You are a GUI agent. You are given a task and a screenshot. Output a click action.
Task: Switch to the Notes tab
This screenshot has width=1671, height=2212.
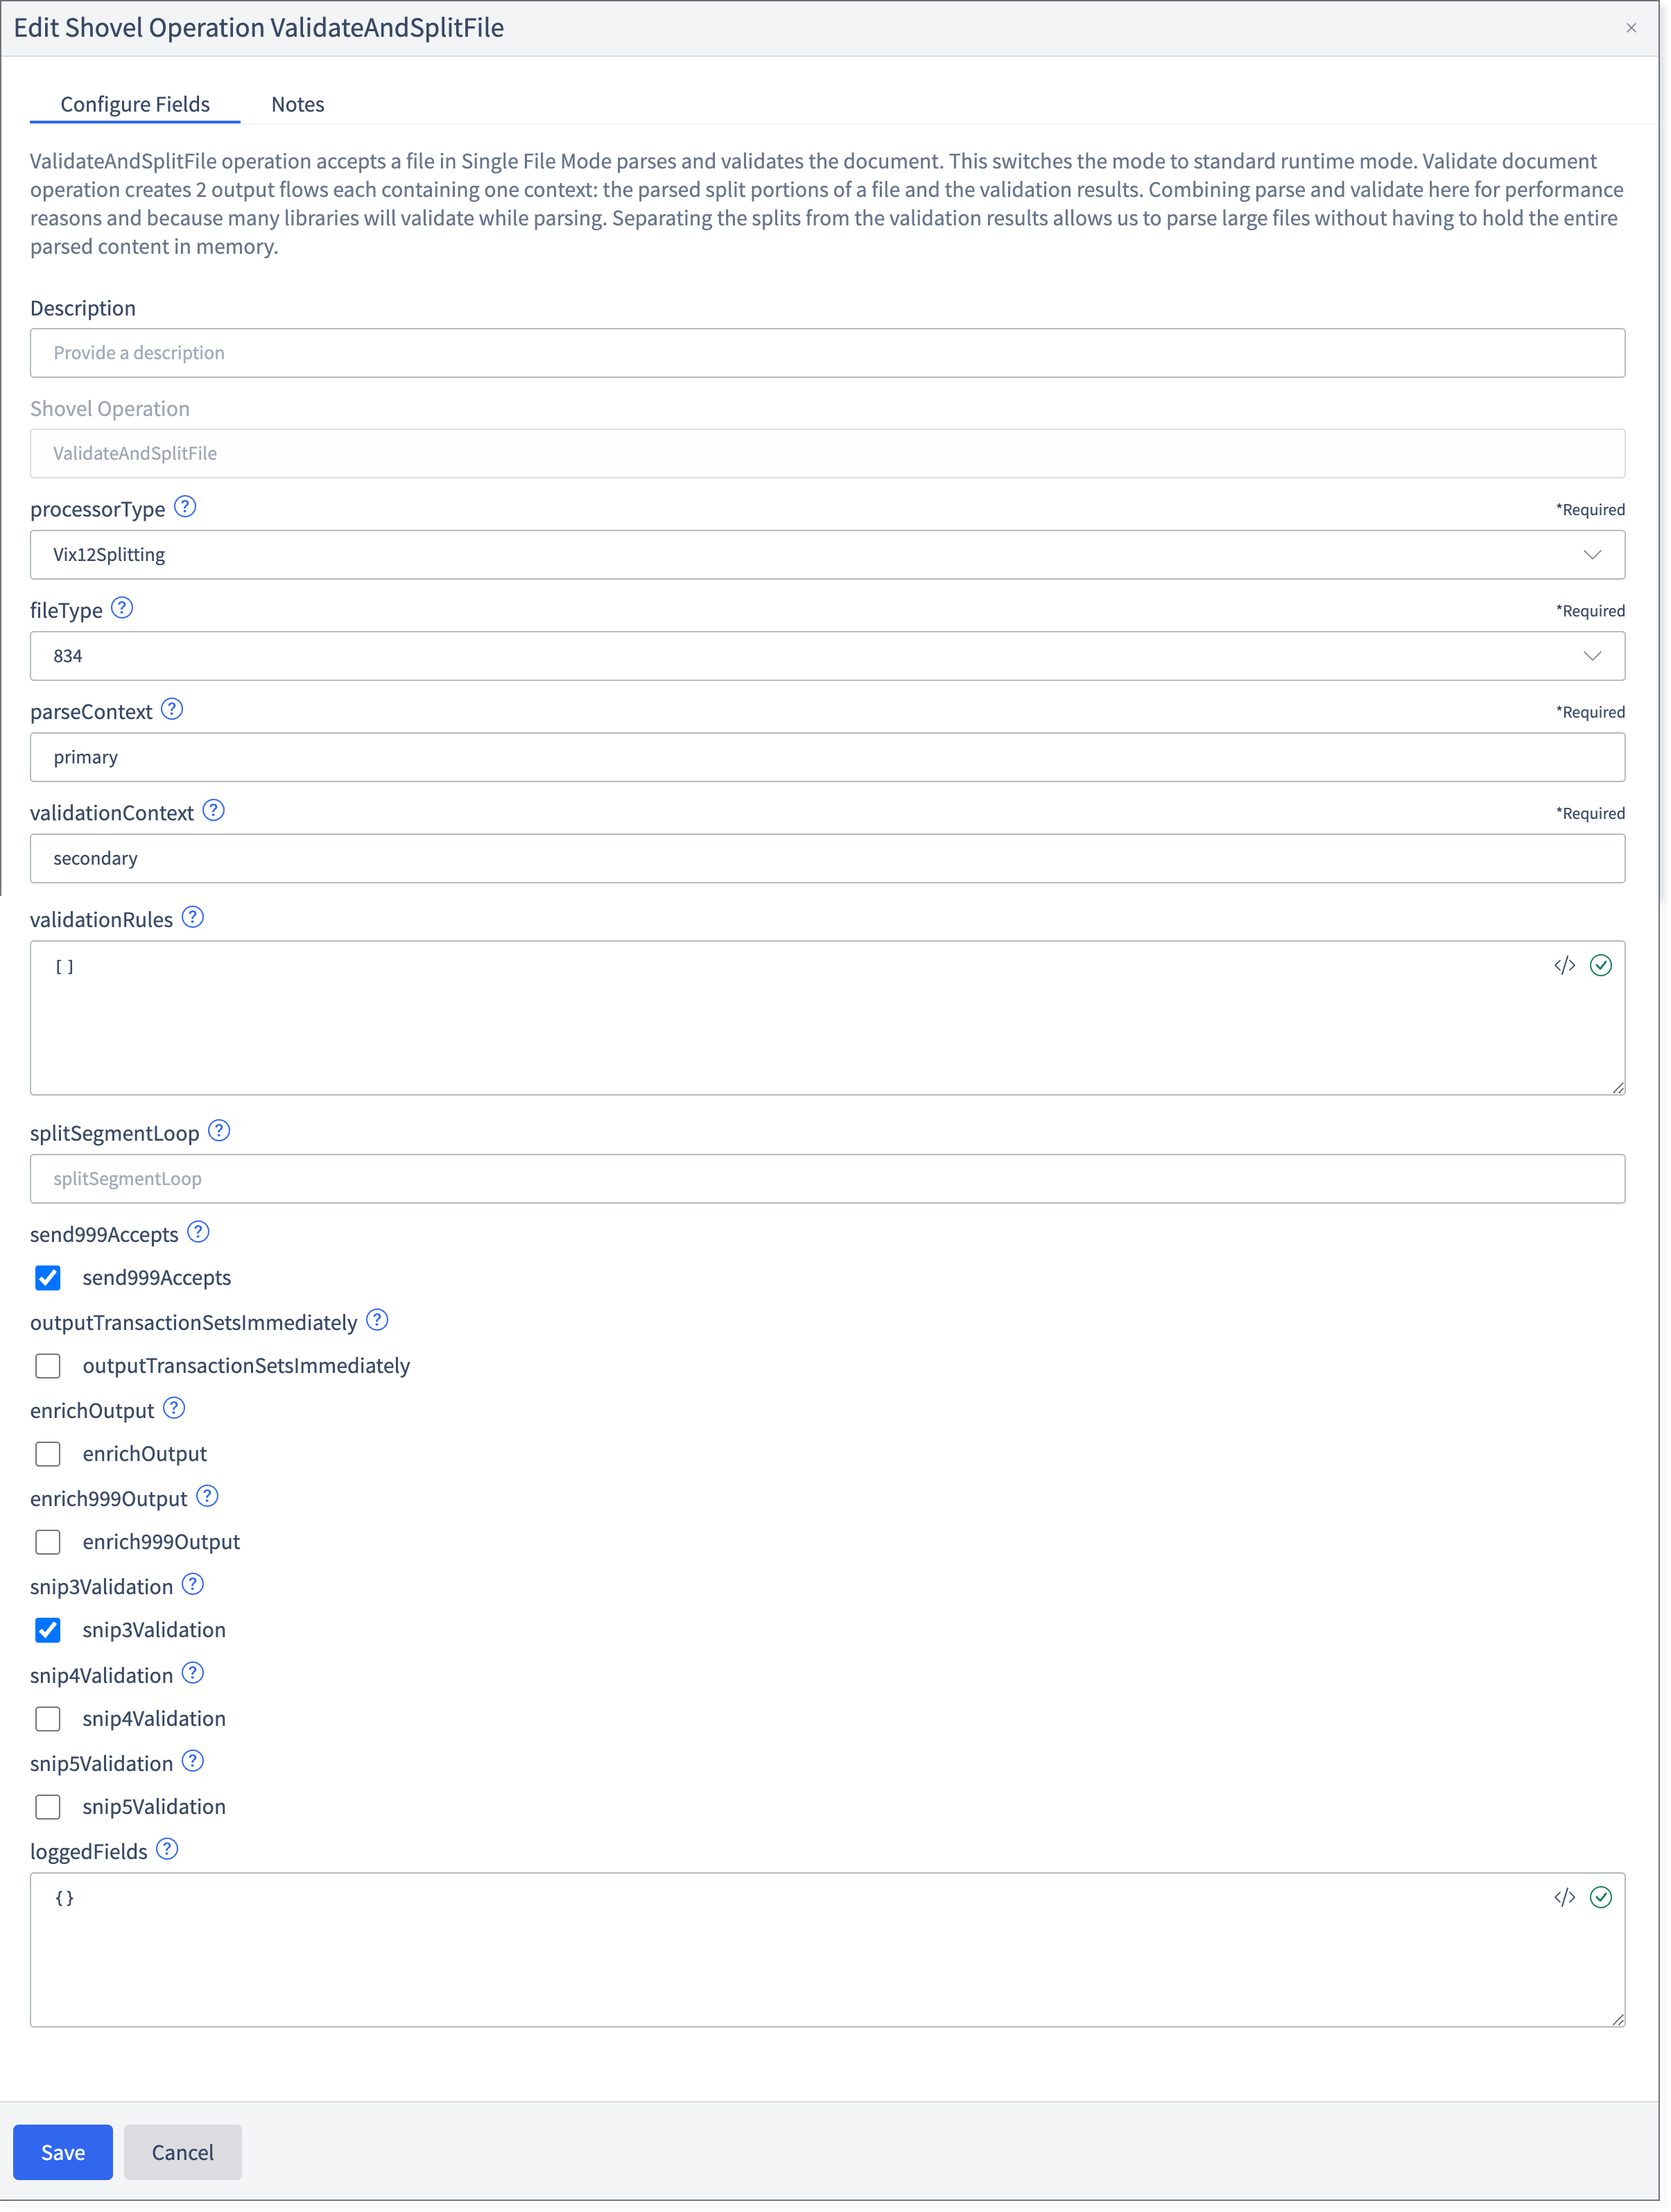(298, 104)
